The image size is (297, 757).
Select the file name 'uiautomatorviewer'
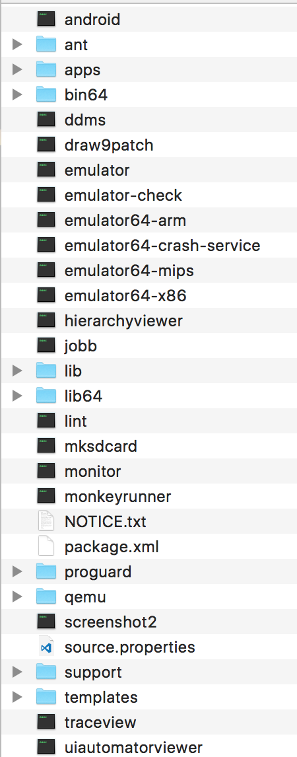tap(133, 748)
